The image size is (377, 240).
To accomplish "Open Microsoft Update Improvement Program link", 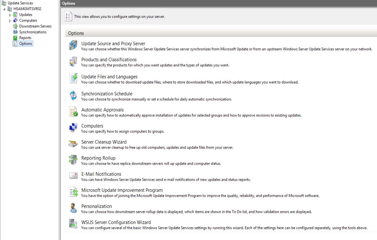I will [122, 190].
